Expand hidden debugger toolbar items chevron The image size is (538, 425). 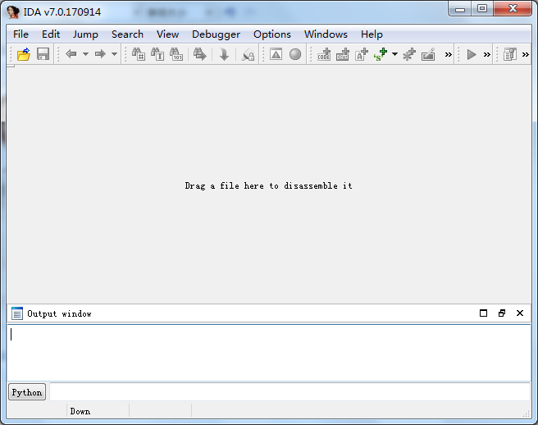[x=486, y=54]
